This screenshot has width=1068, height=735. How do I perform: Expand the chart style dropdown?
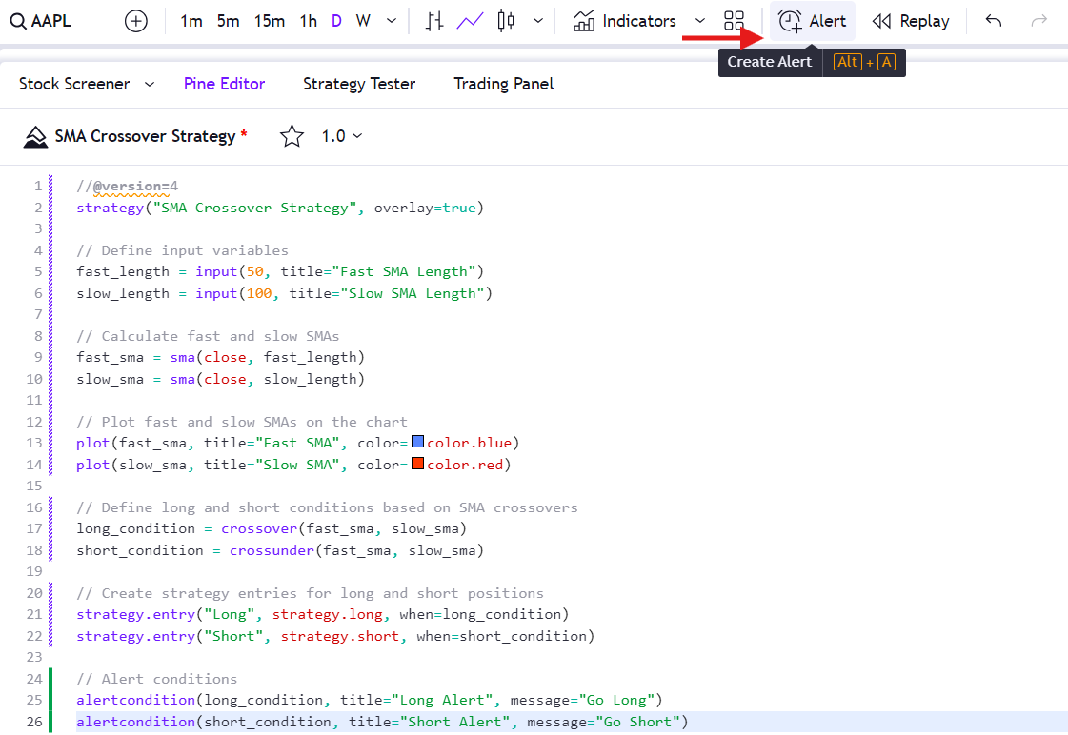click(538, 21)
